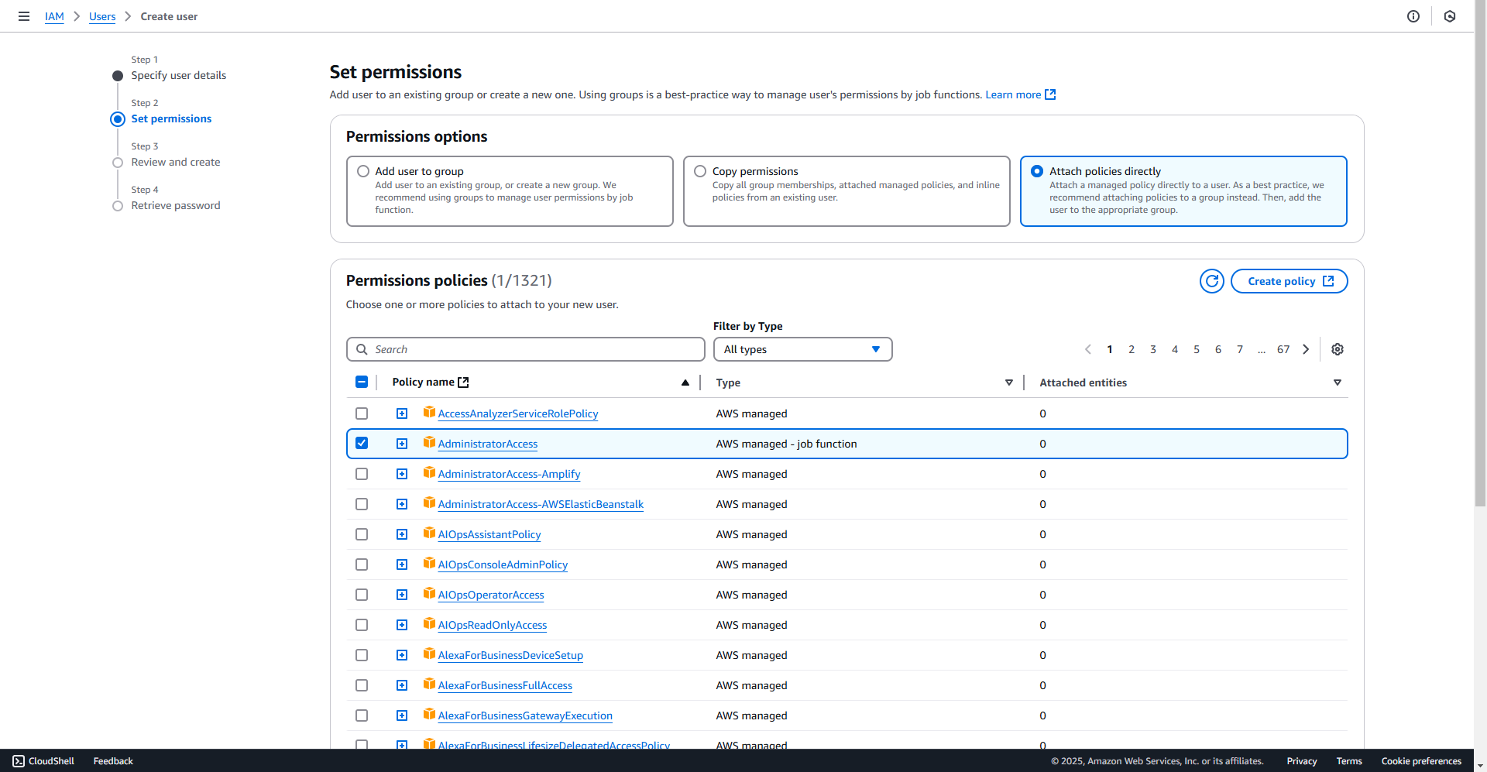Go to IAM breadcrumb
The width and height of the screenshot is (1487, 772).
54,16
